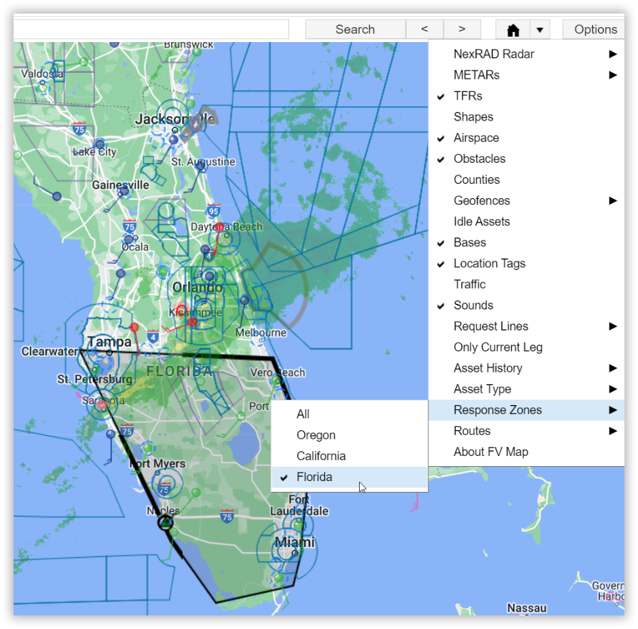Expand the Routes submenu
638x629 pixels.
coord(527,432)
